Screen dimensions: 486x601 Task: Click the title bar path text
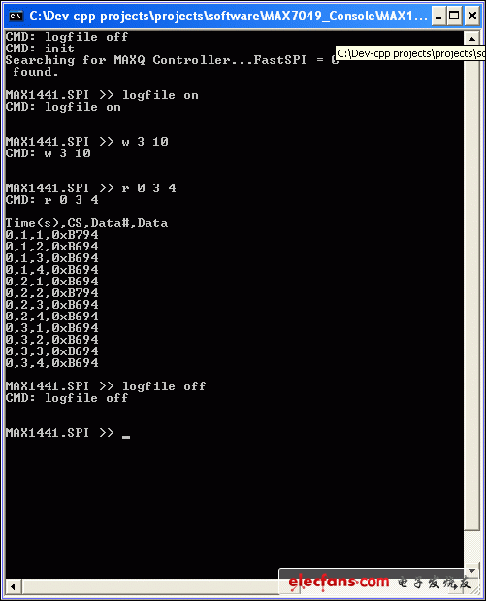click(228, 17)
